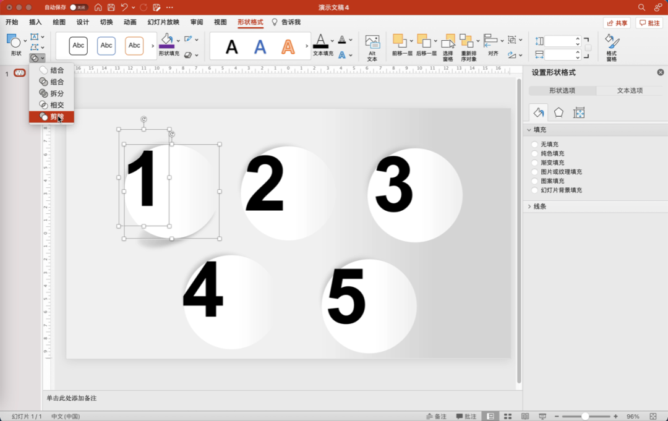
Task: Select 图片或纹理填充 radio button
Action: (534, 172)
